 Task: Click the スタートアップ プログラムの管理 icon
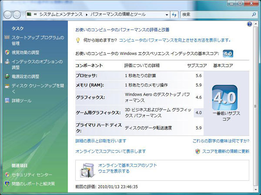click(x=7, y=37)
